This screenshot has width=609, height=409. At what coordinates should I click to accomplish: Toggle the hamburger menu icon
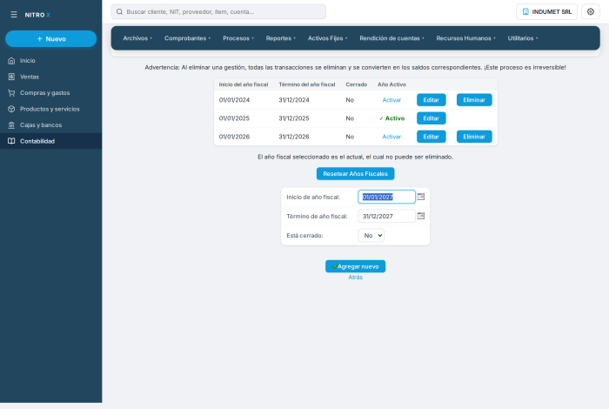point(14,15)
